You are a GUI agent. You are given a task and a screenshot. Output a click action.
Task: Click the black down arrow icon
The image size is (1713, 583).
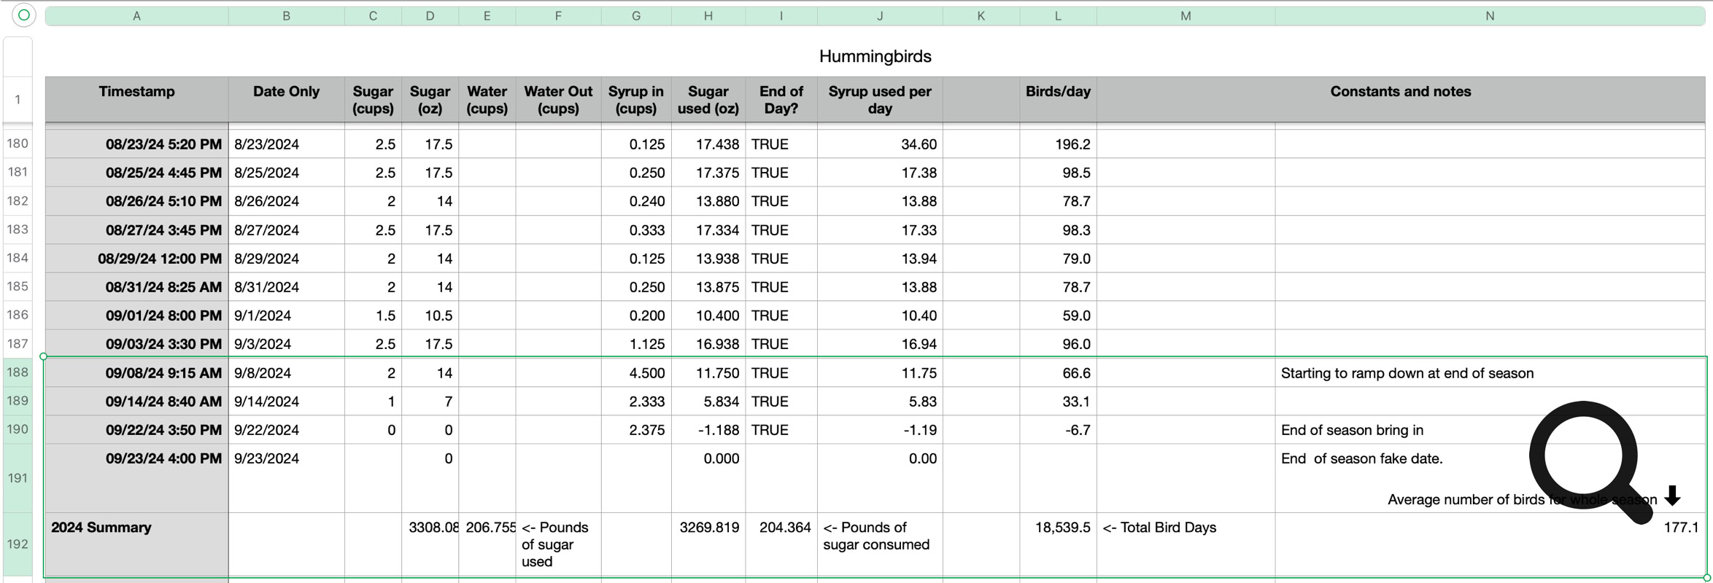click(1673, 496)
